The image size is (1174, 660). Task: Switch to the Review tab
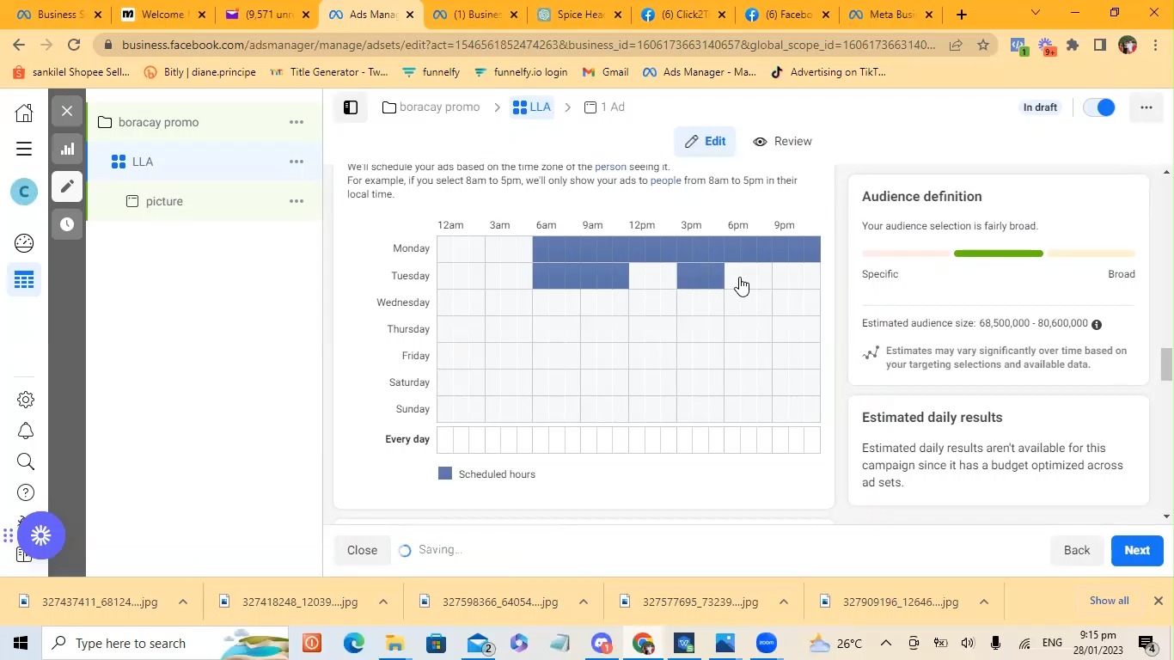(782, 142)
